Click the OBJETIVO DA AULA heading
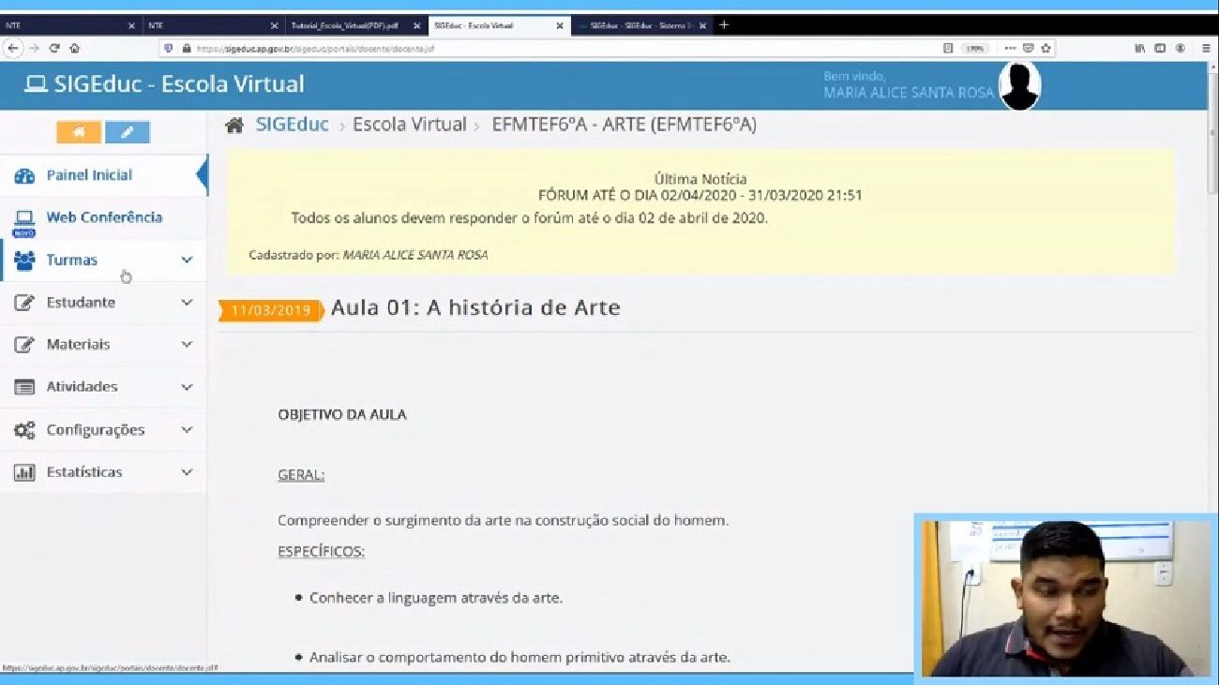 pos(342,414)
